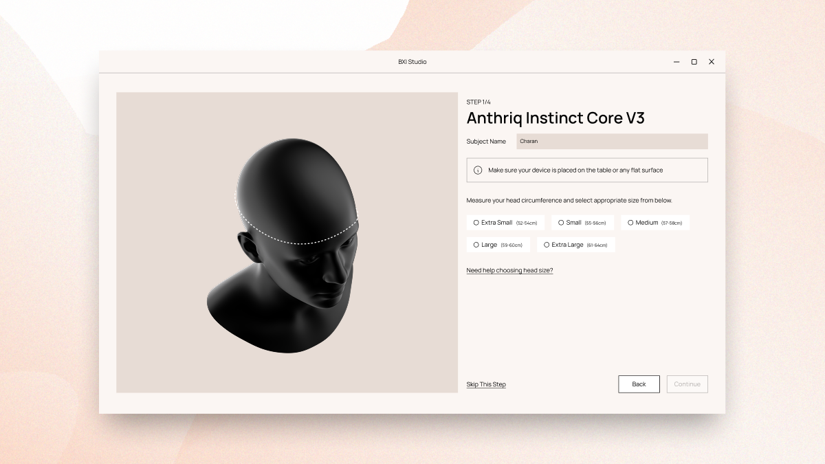Maximize the BXI Studio window
Image resolution: width=825 pixels, height=464 pixels.
(x=694, y=62)
